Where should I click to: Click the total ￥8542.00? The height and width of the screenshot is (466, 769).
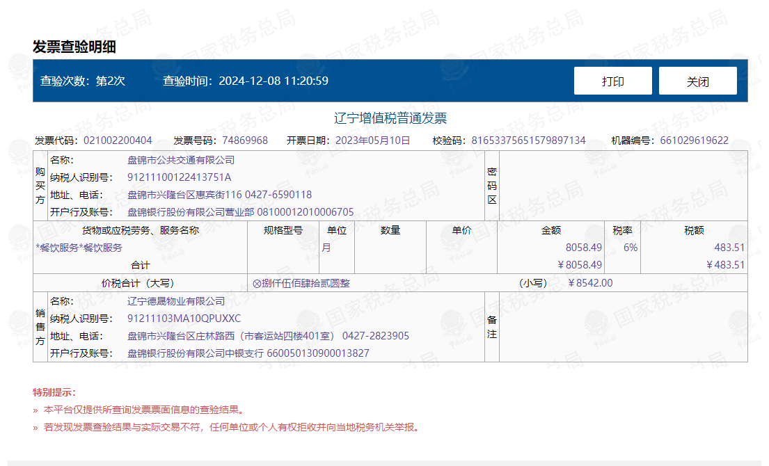point(590,283)
